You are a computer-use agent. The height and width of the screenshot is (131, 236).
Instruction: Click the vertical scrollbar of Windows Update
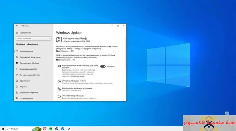point(126,53)
